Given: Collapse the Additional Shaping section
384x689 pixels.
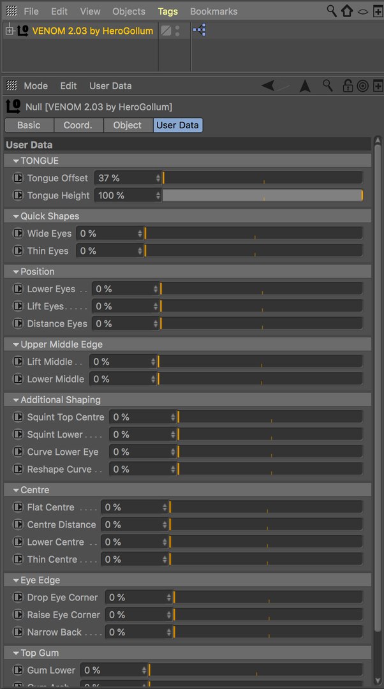Looking at the screenshot, I should coord(16,400).
